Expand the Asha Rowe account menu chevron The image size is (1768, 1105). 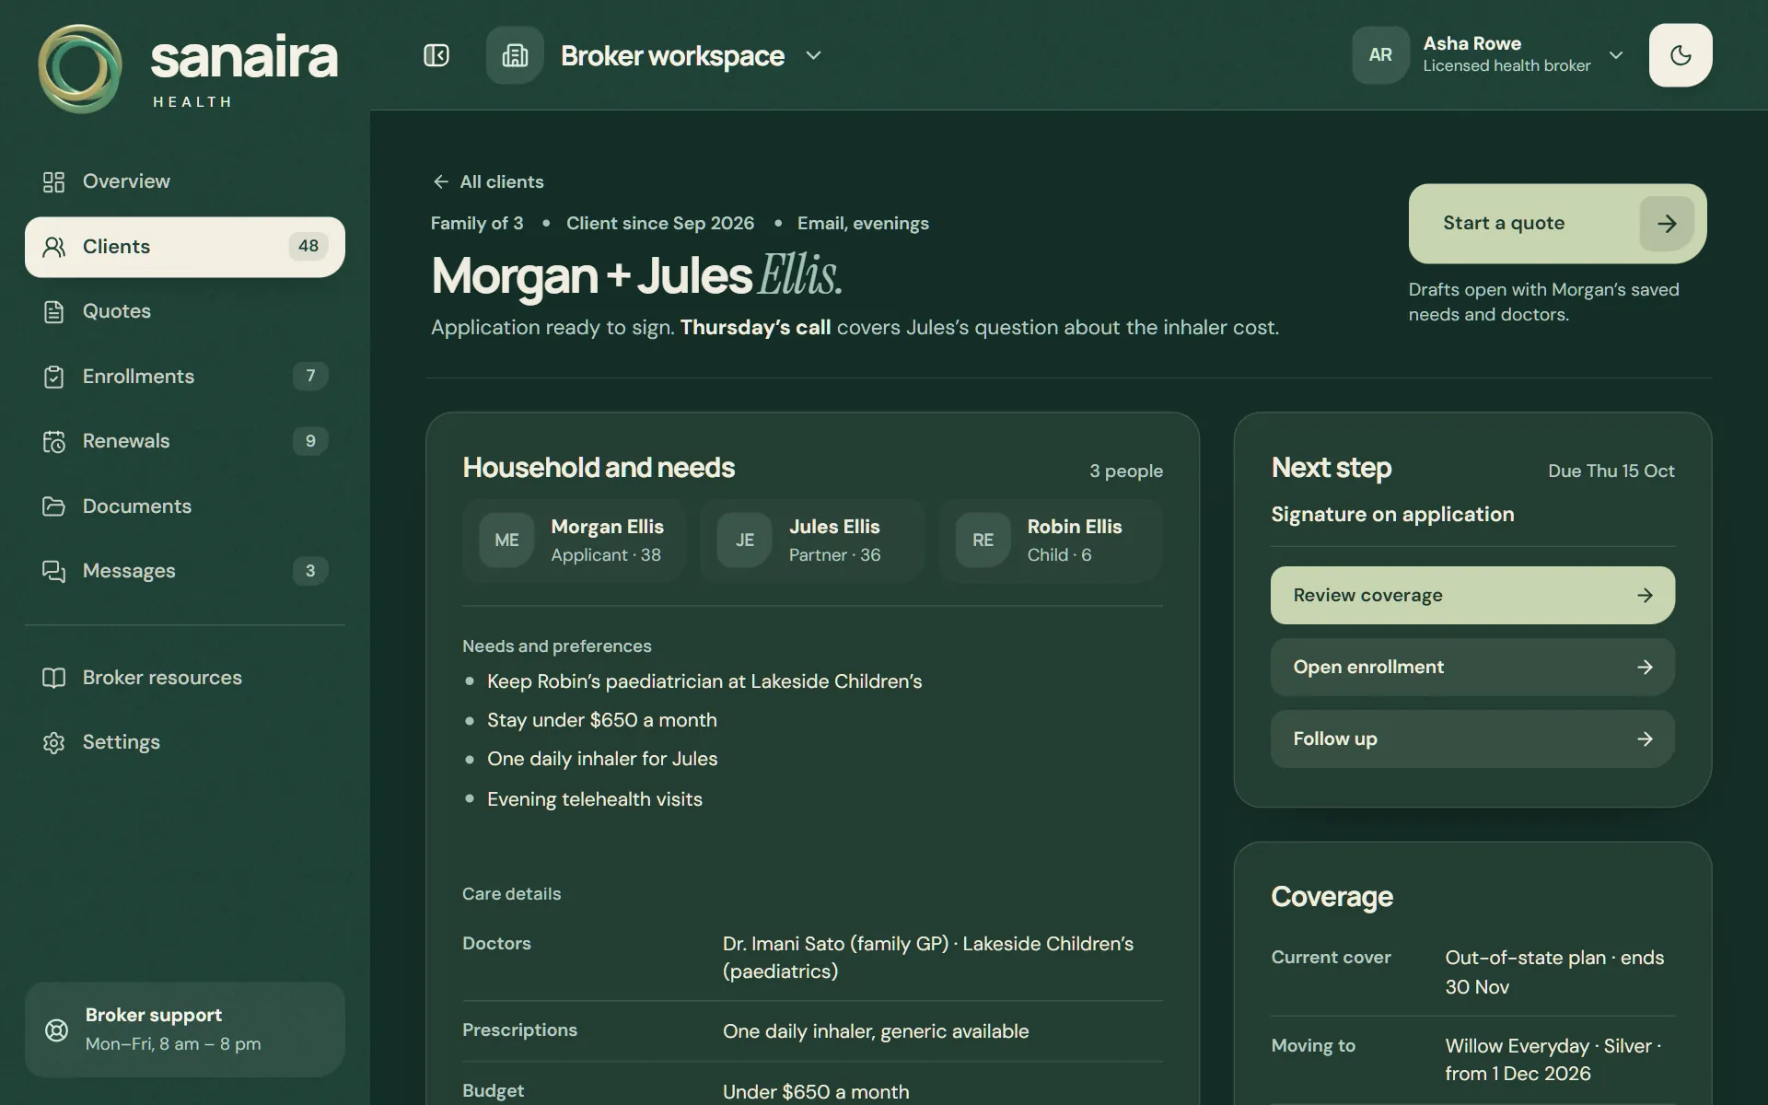[x=1616, y=55]
